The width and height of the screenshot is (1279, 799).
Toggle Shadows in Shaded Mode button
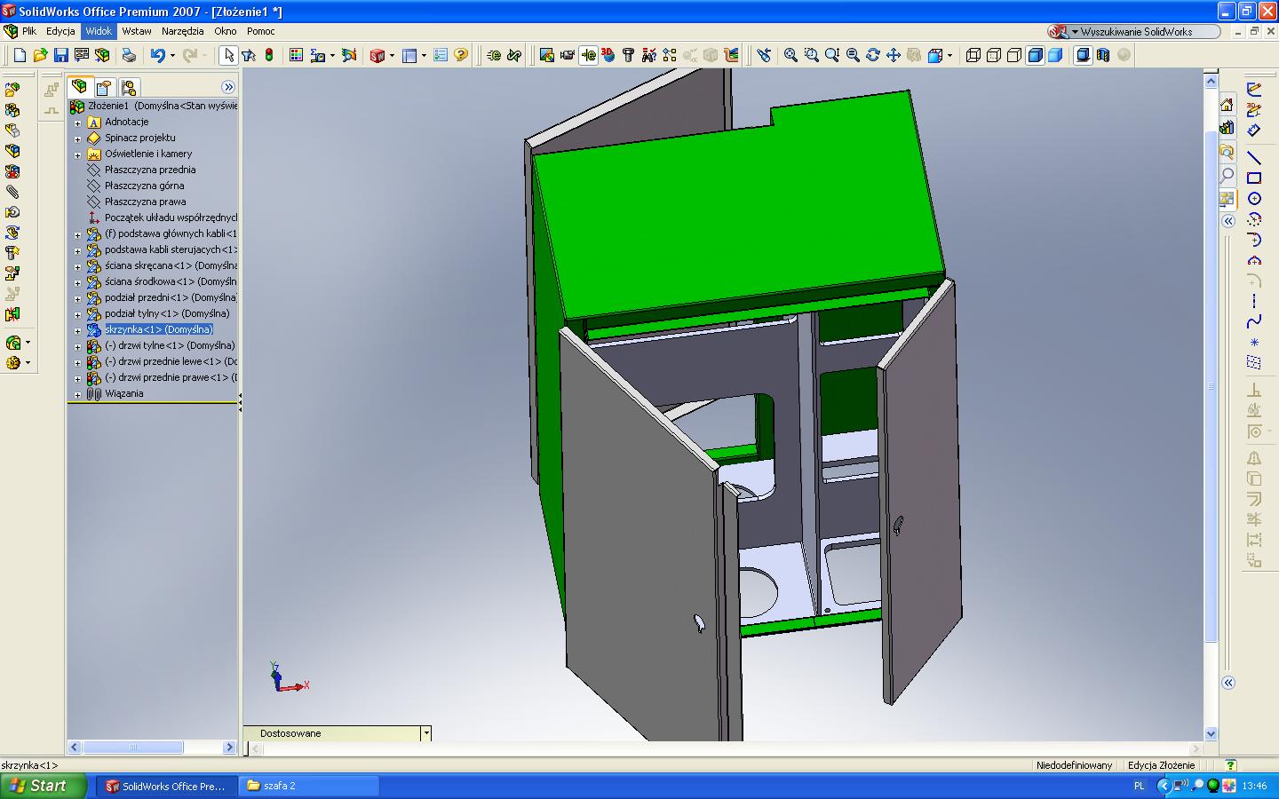[1083, 55]
